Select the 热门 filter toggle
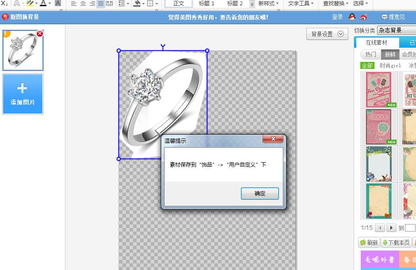This screenshot has height=270, width=416. click(370, 54)
